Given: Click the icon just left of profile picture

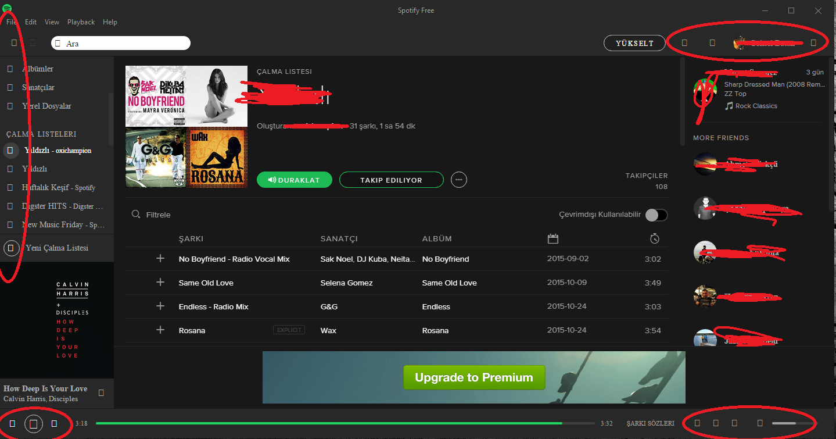Looking at the screenshot, I should [x=712, y=42].
